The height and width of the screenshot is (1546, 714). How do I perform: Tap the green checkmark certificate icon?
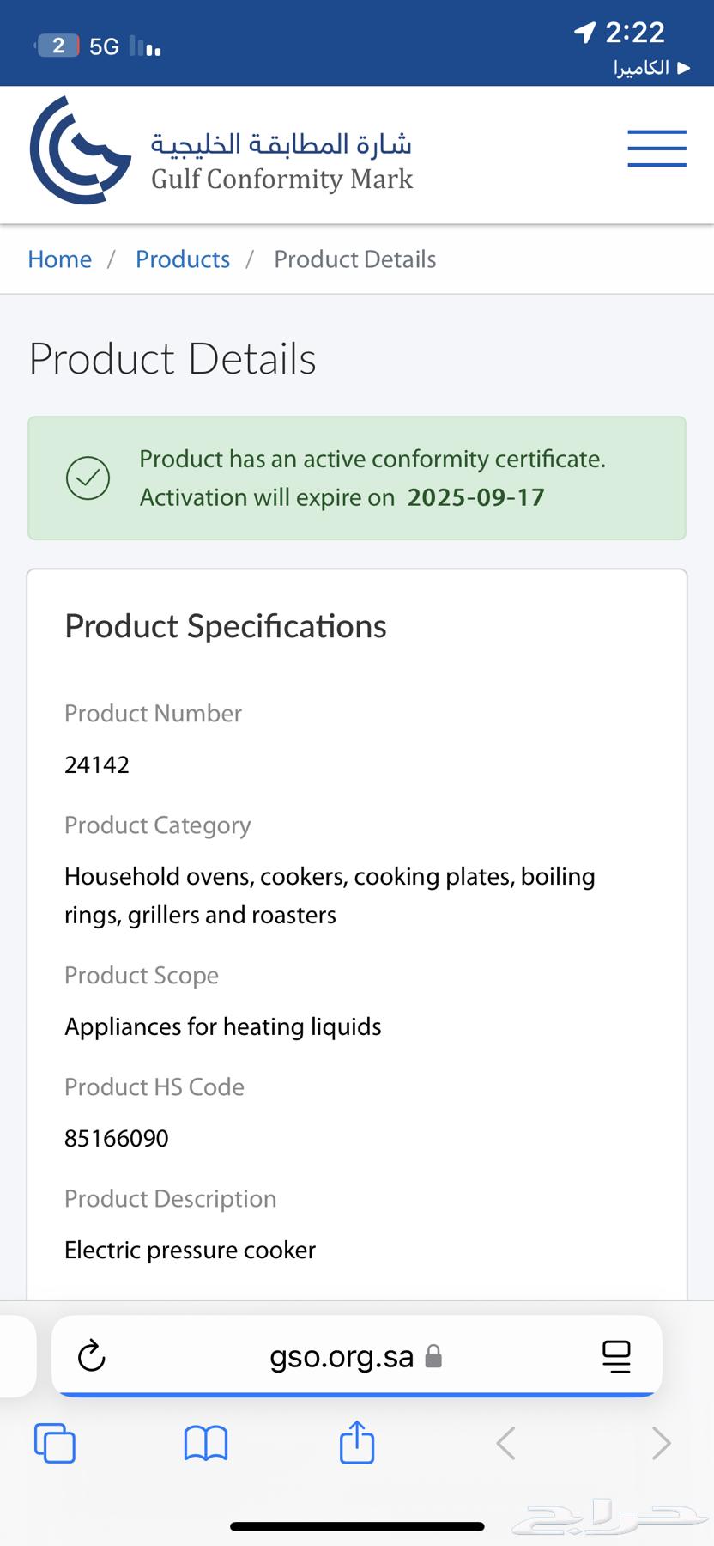pyautogui.click(x=88, y=478)
